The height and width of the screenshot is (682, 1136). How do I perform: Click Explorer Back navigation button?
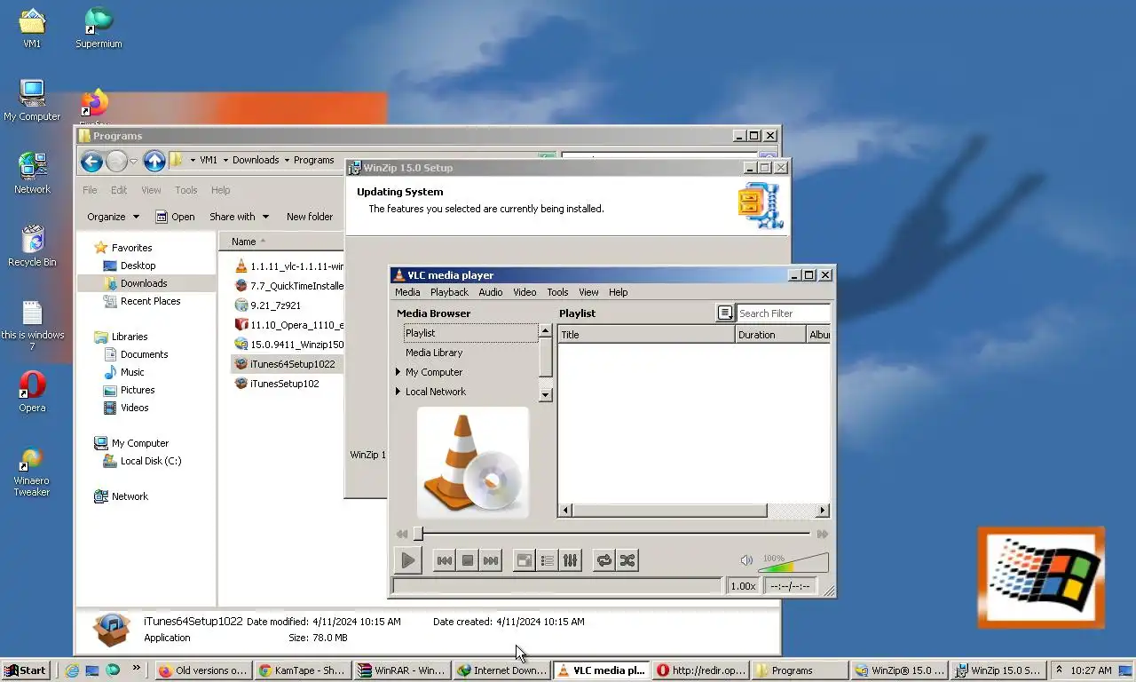(91, 161)
